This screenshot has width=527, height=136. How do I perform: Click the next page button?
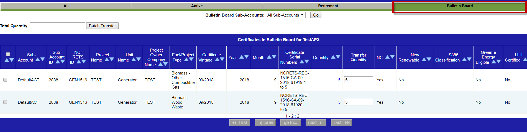[x=316, y=123]
